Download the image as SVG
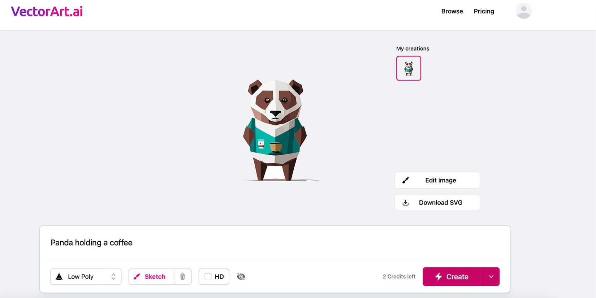This screenshot has width=596, height=298. [x=437, y=203]
